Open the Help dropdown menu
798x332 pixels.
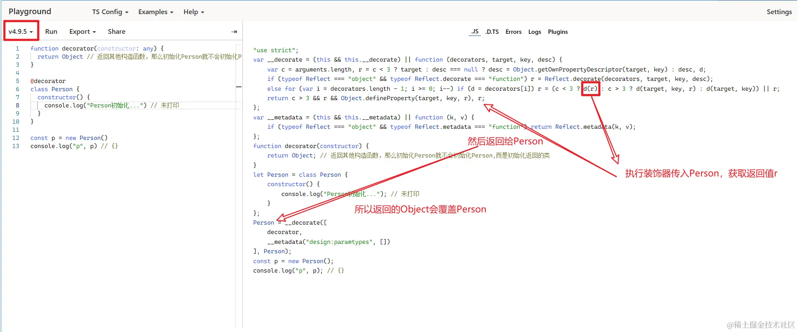tap(194, 12)
